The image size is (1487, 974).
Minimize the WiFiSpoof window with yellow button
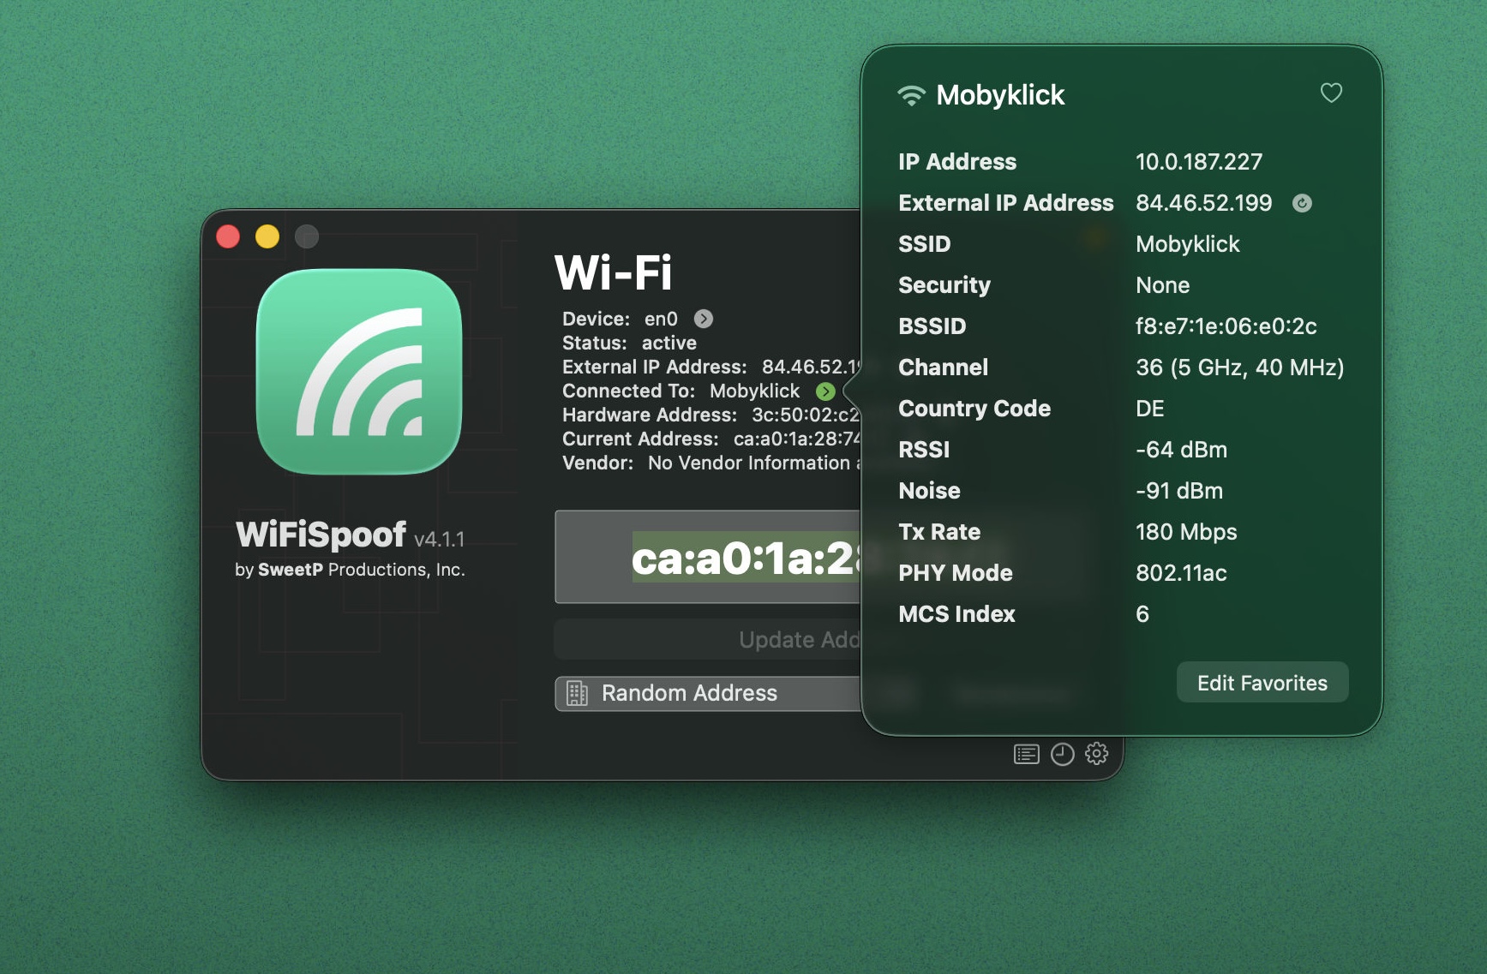[x=267, y=236]
